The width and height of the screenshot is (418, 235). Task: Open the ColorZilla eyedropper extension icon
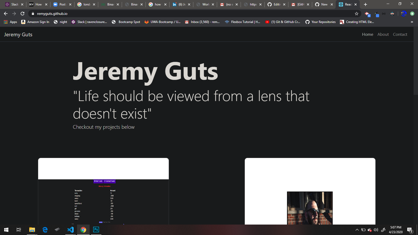coord(377,14)
